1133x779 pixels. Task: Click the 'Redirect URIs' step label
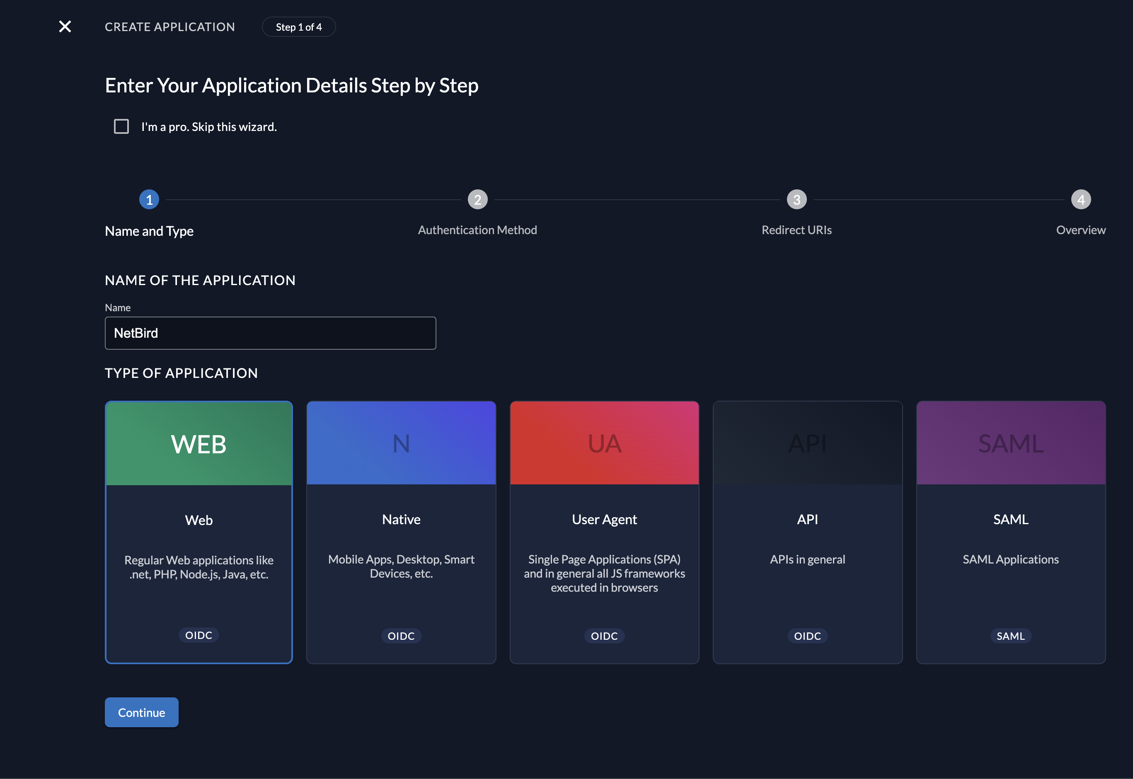[796, 230]
